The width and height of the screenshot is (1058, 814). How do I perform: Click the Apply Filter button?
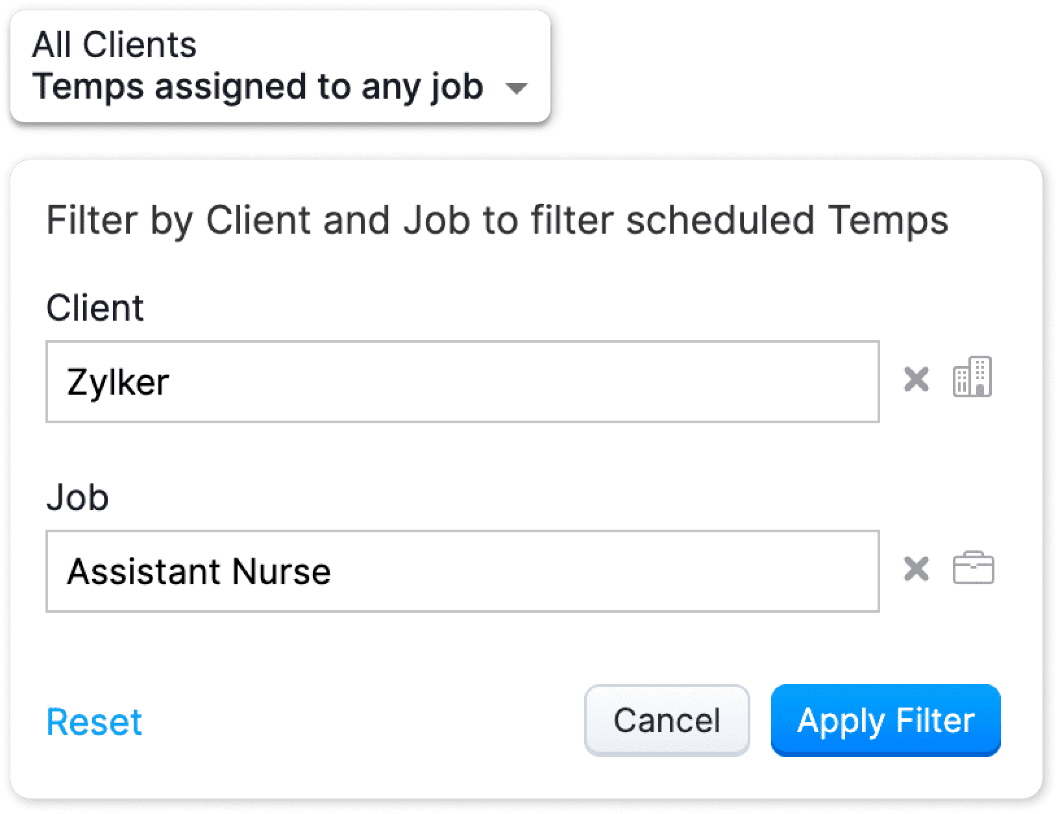(885, 721)
